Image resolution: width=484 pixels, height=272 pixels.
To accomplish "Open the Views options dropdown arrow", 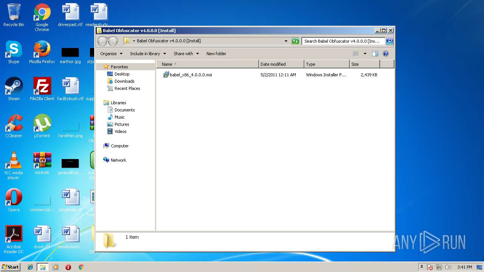I will 365,54.
